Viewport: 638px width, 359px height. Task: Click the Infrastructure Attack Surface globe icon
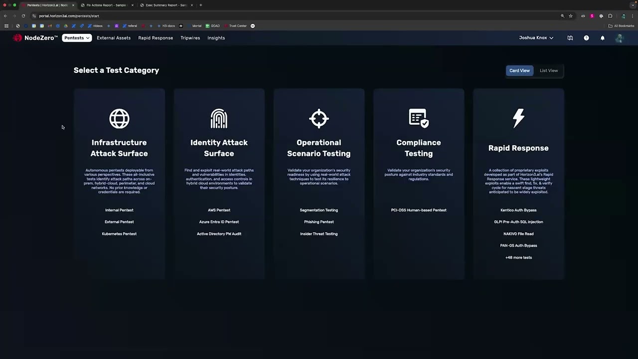pos(119,119)
